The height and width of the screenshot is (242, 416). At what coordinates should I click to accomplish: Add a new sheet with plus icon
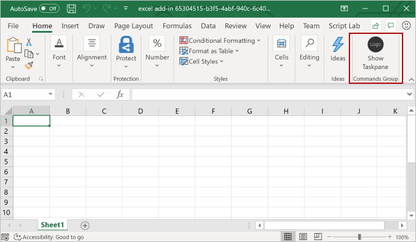[x=85, y=225]
